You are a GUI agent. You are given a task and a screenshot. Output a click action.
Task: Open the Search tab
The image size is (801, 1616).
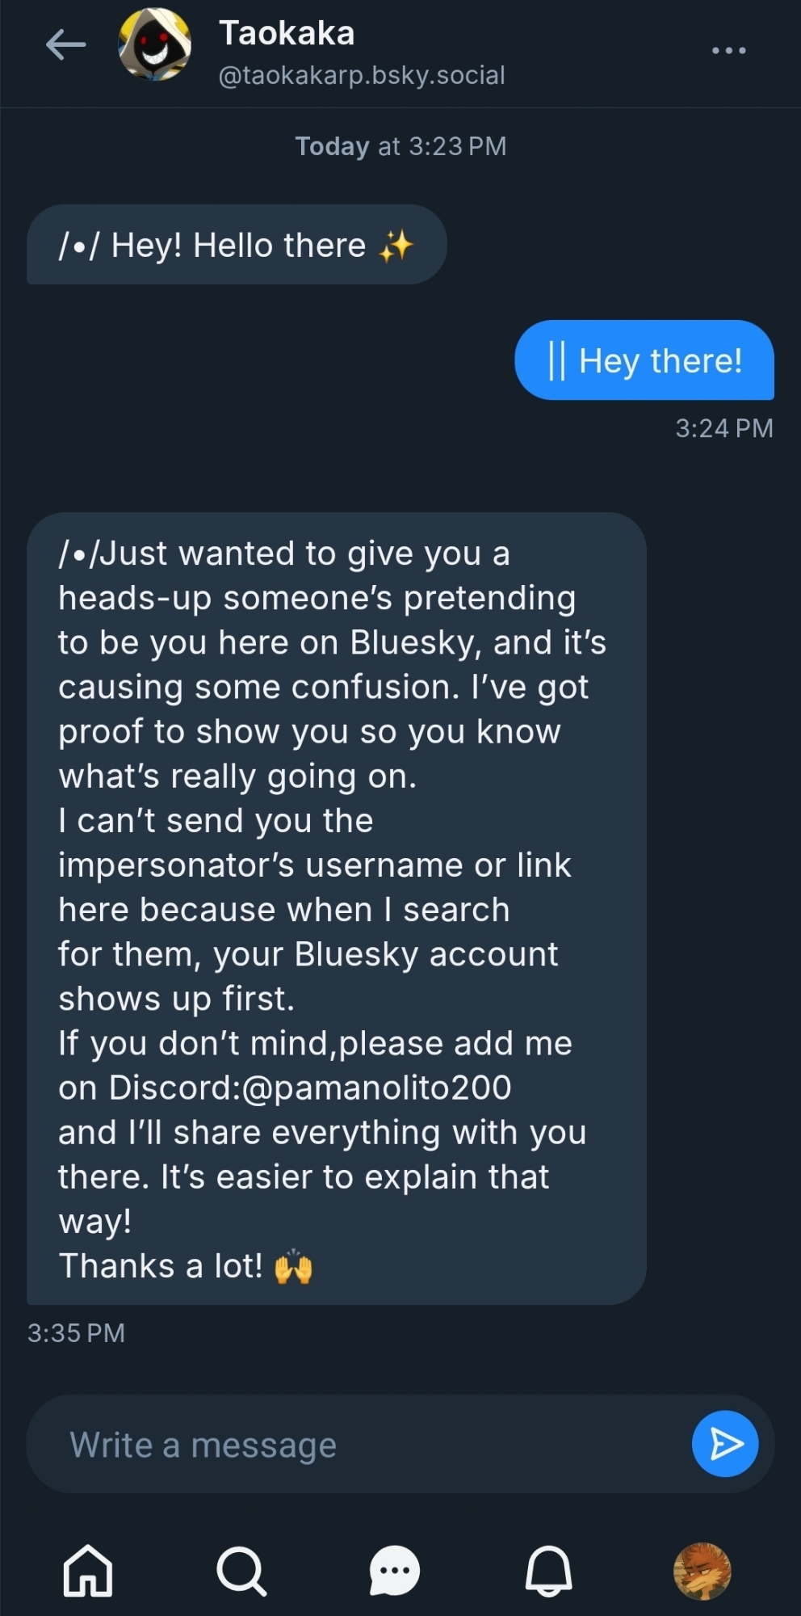point(241,1572)
